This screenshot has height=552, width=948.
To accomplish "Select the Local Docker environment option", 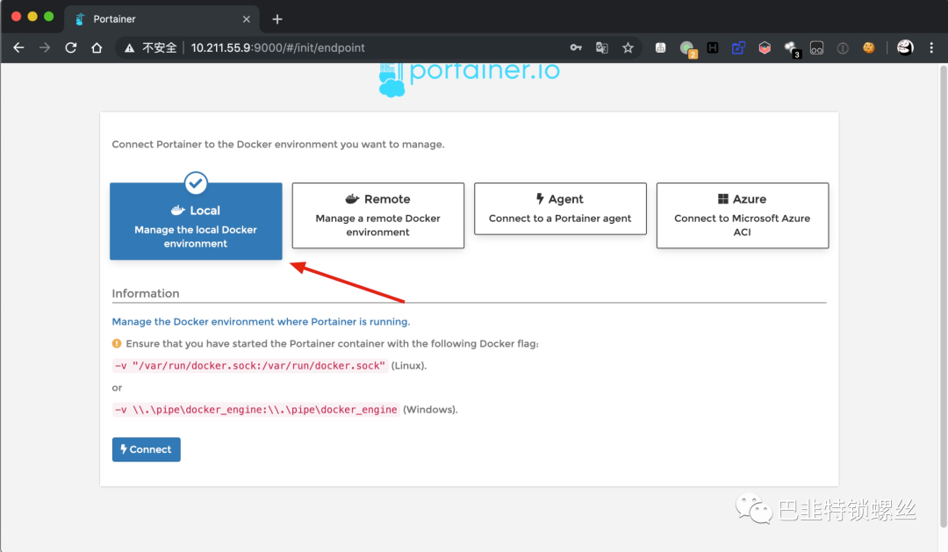I will click(196, 221).
